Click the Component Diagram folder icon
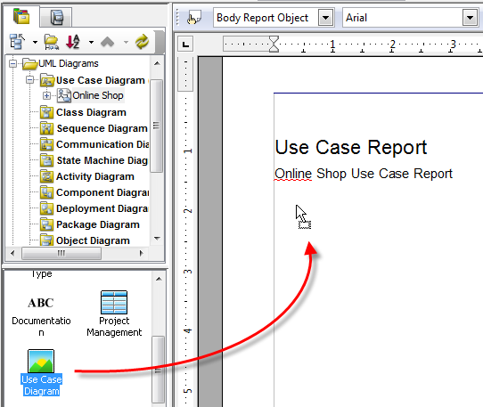Image resolution: width=483 pixels, height=407 pixels. 47,192
